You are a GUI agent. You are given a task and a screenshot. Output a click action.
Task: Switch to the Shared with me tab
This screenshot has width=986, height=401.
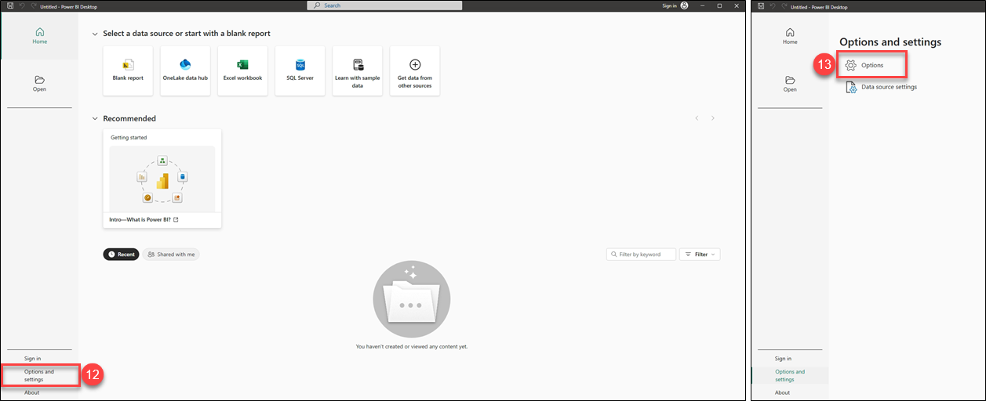(x=171, y=255)
